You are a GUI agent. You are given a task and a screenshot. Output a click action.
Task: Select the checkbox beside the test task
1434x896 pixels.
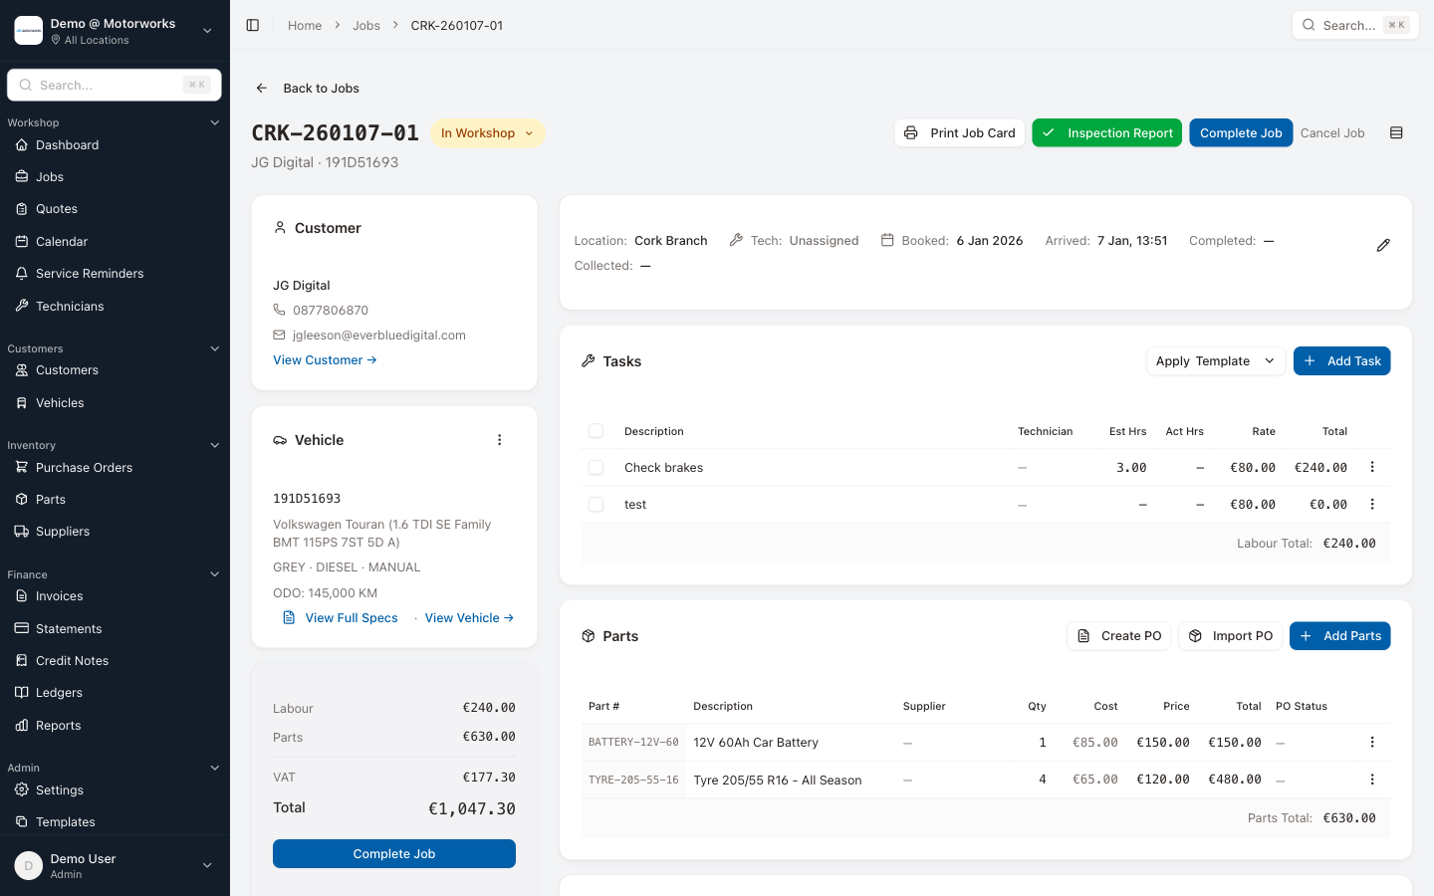tap(596, 504)
